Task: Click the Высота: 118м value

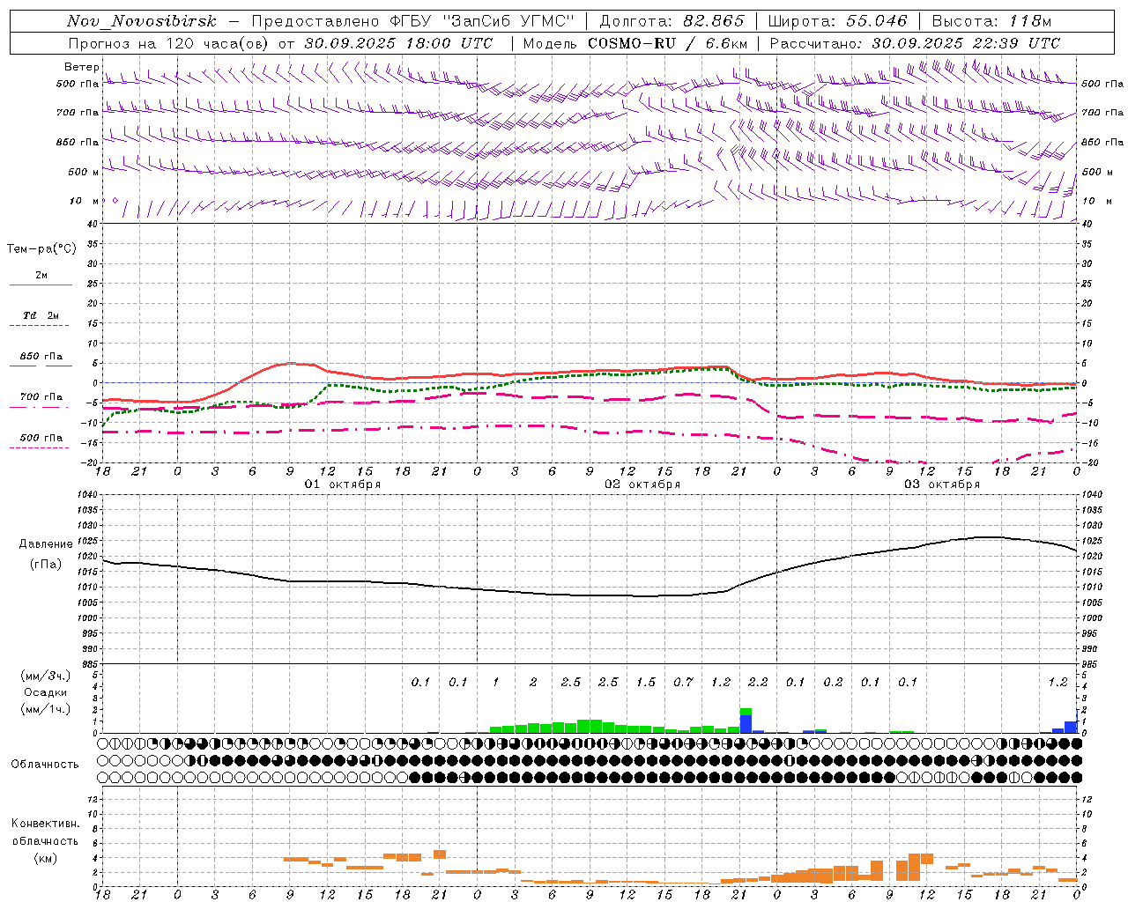Action: coord(991,21)
